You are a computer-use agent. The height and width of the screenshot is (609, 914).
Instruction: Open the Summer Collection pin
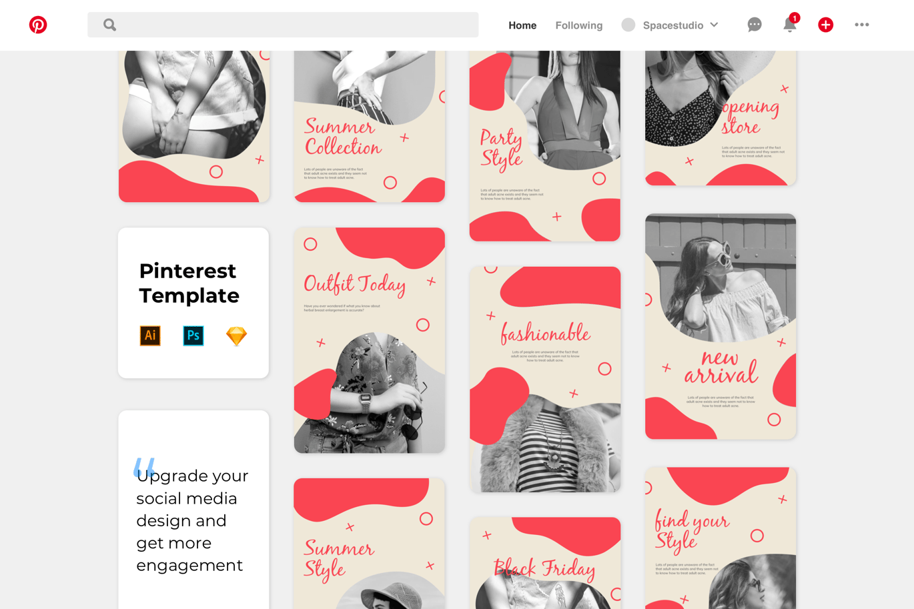pos(370,126)
